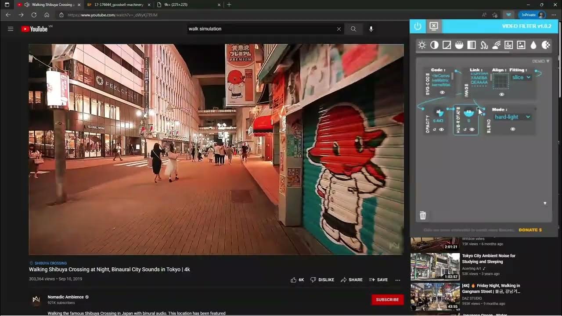Open a new browser tab
The height and width of the screenshot is (316, 562).
click(229, 5)
